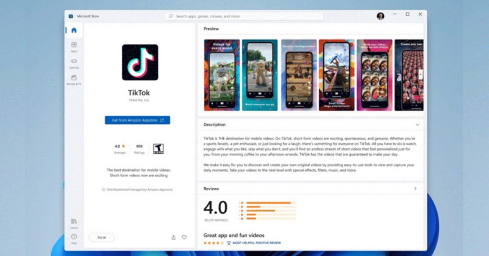Open 'Make your videos stand out' screenshot
Screen dimensions: 489x256
(374, 75)
